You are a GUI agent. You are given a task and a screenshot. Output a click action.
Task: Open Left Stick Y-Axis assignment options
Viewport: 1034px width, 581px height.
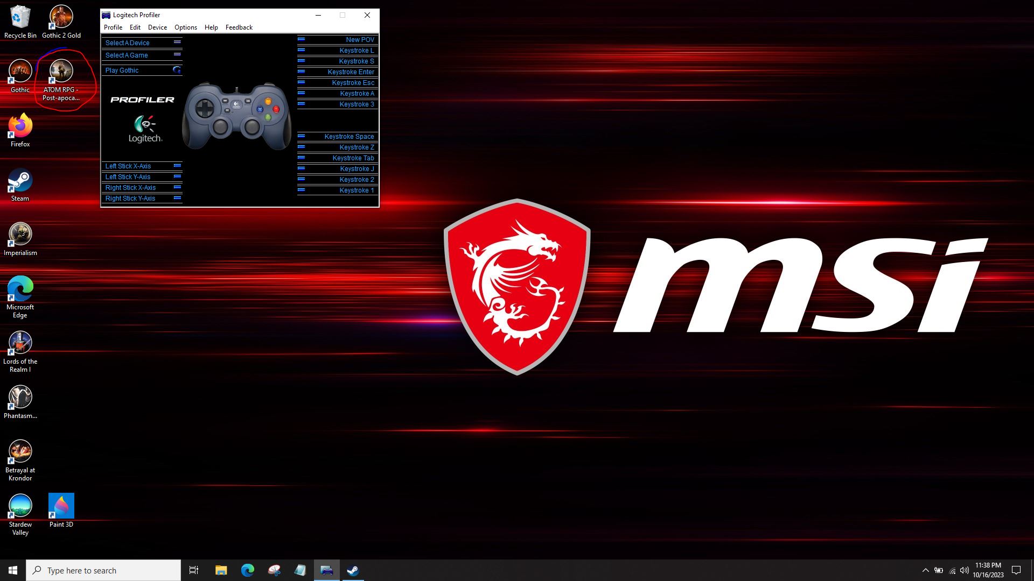pos(142,177)
